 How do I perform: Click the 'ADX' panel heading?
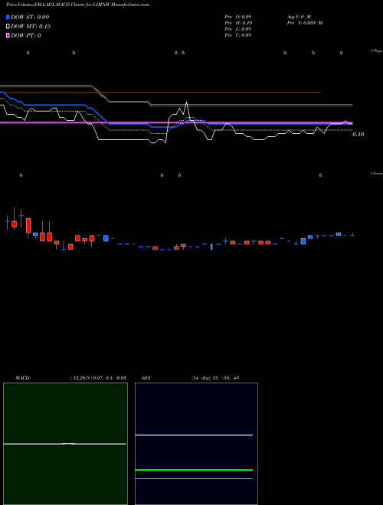pyautogui.click(x=146, y=378)
